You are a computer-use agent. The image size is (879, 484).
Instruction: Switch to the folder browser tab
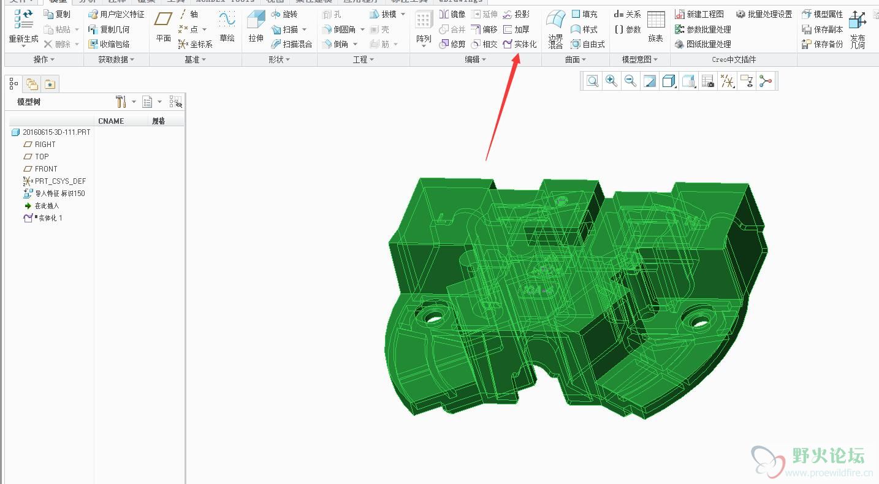(x=31, y=84)
